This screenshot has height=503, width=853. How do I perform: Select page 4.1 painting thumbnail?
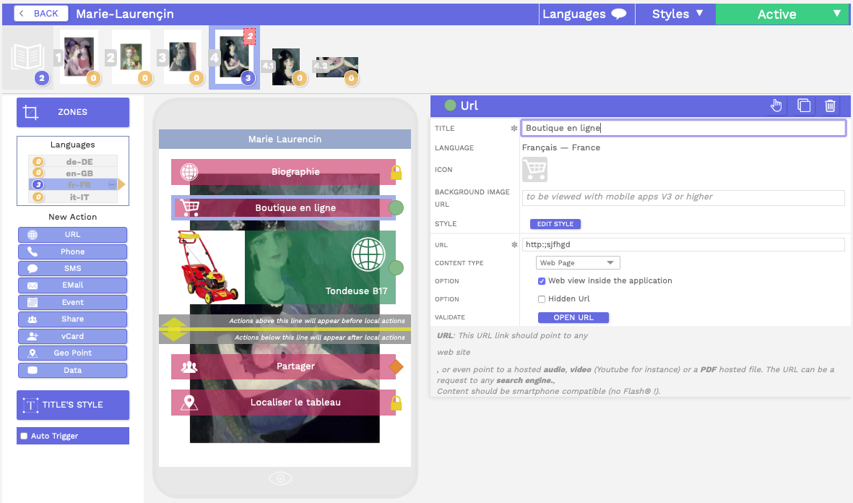click(x=286, y=66)
